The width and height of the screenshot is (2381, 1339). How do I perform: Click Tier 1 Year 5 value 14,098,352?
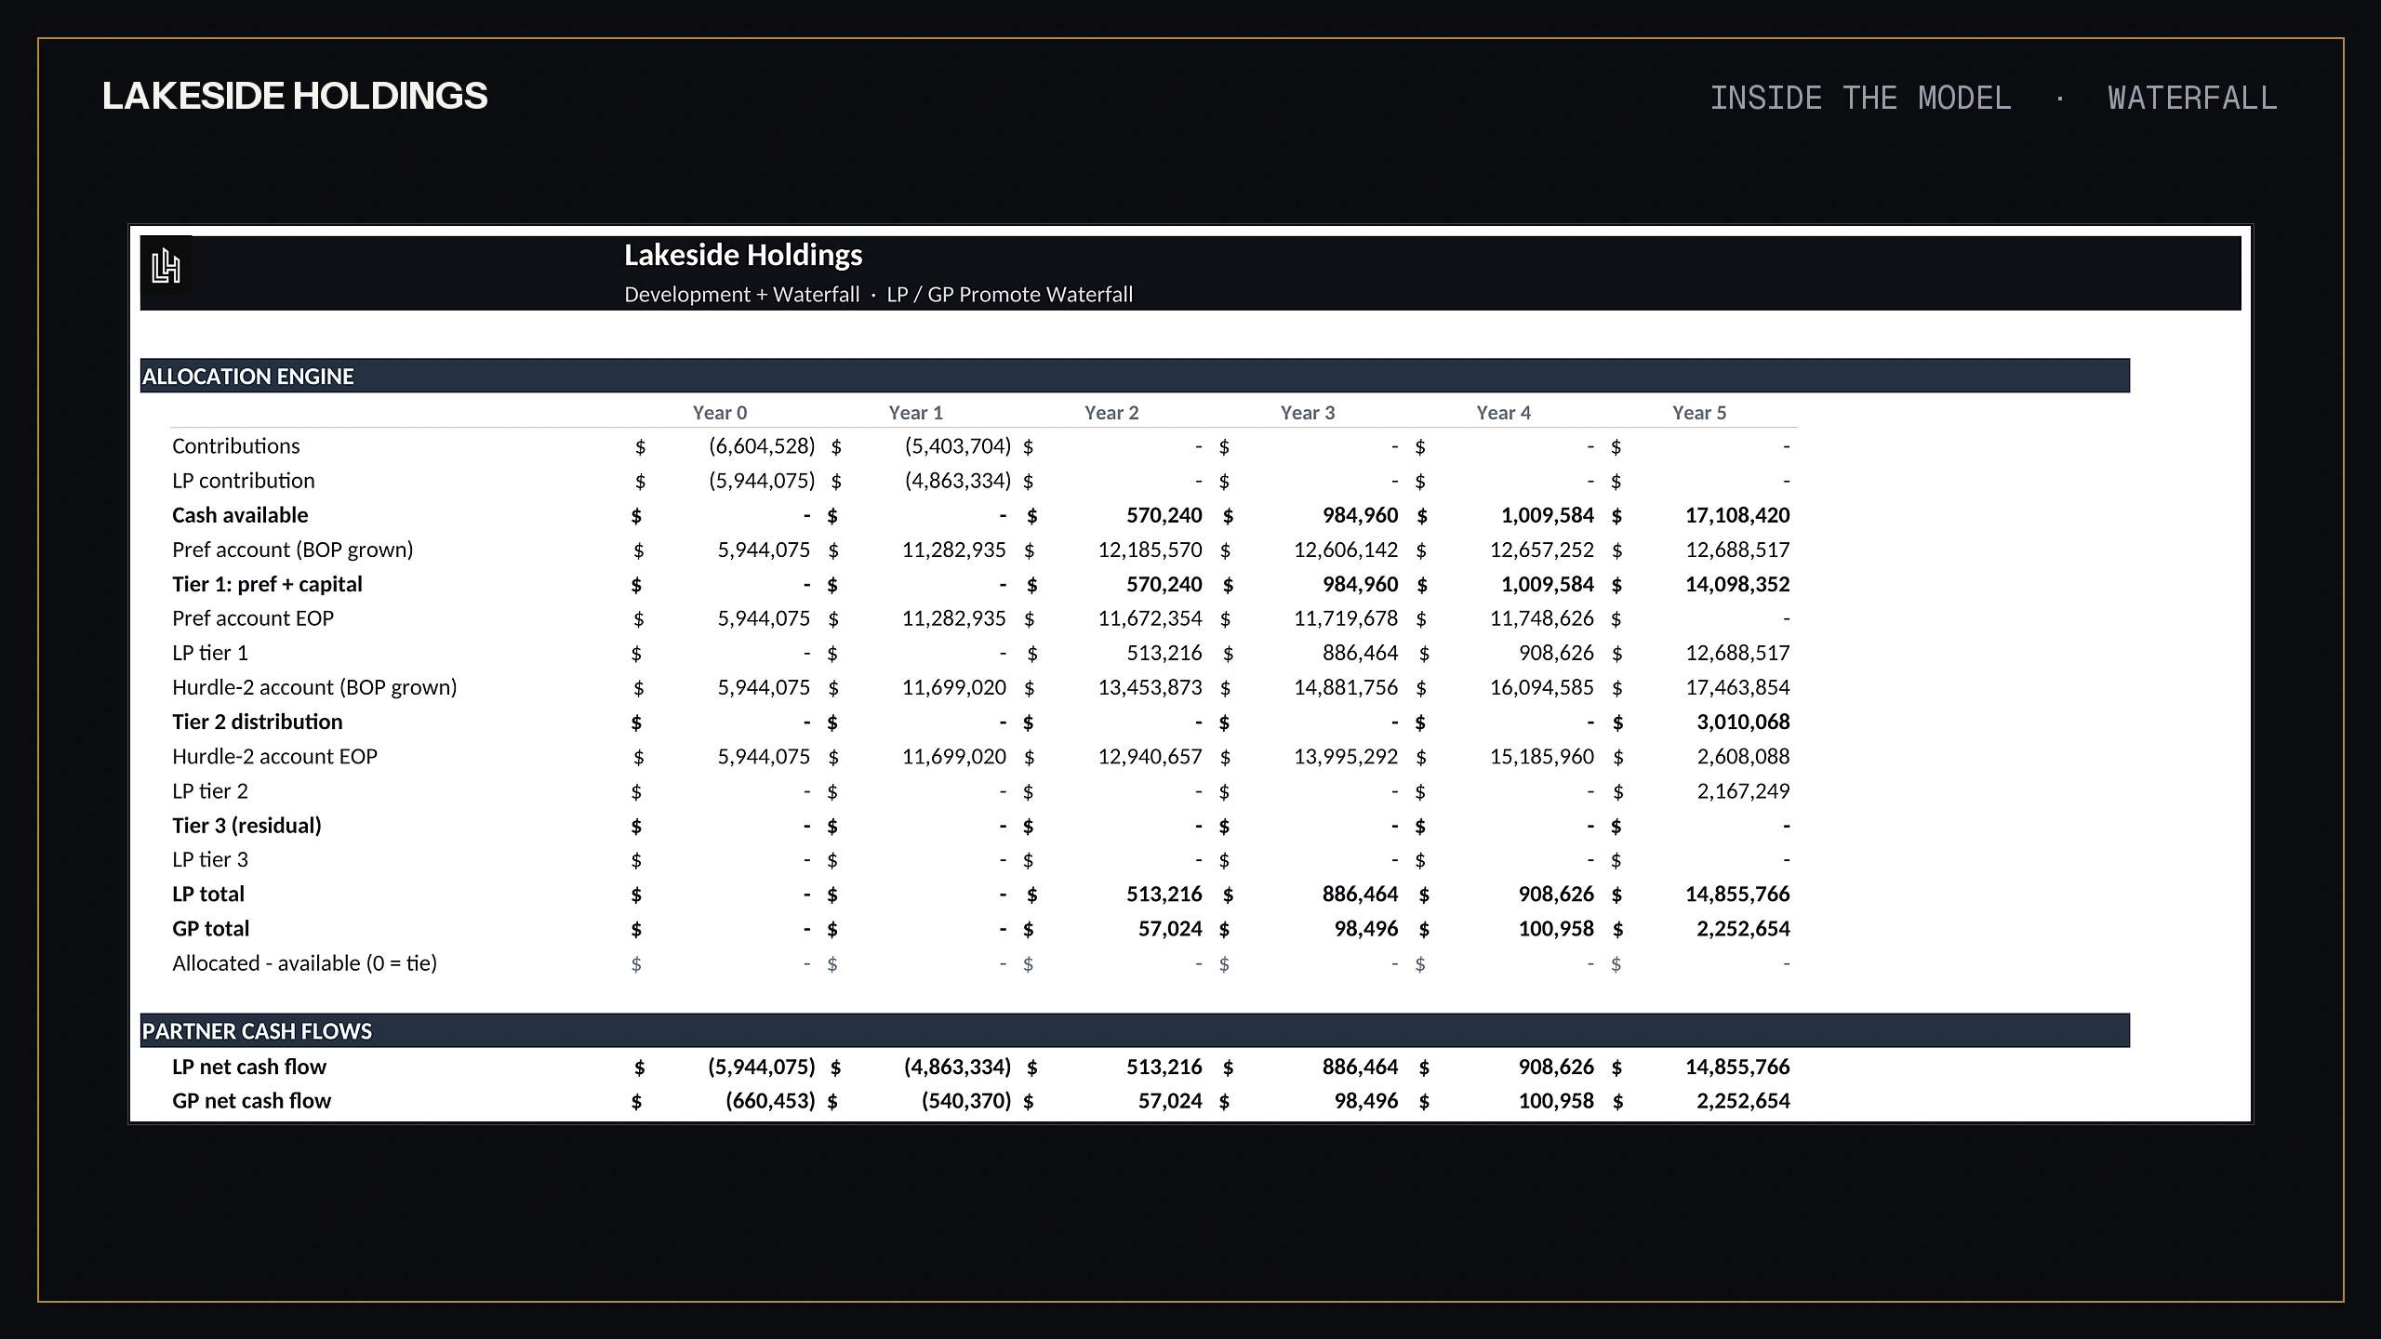(1737, 583)
